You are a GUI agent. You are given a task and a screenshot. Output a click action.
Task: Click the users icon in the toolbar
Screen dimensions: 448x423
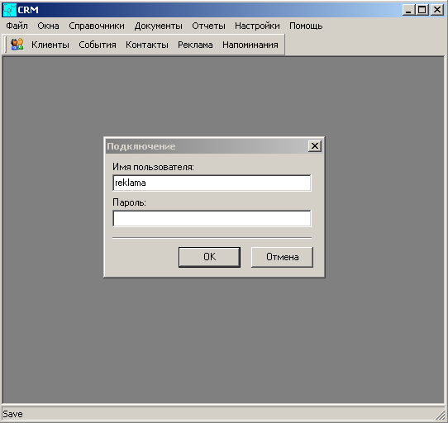(x=17, y=45)
